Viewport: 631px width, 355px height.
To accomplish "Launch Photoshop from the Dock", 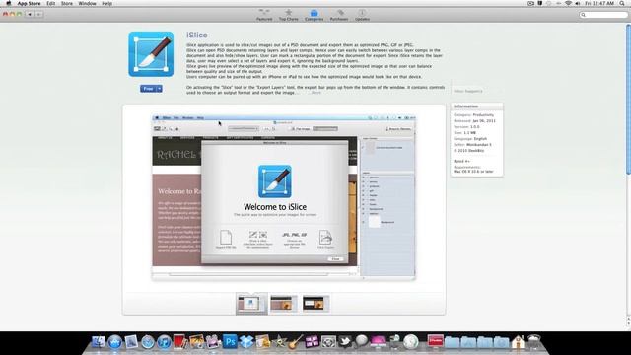I will (230, 342).
